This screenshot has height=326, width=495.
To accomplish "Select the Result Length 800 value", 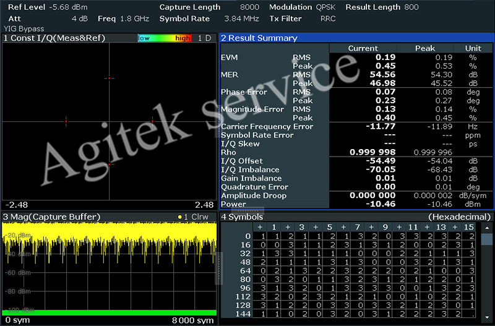I will point(411,7).
